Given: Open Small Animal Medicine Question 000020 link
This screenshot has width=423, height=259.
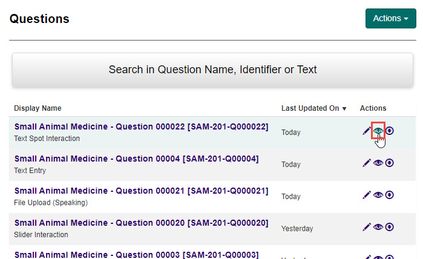Looking at the screenshot, I should pyautogui.click(x=141, y=223).
